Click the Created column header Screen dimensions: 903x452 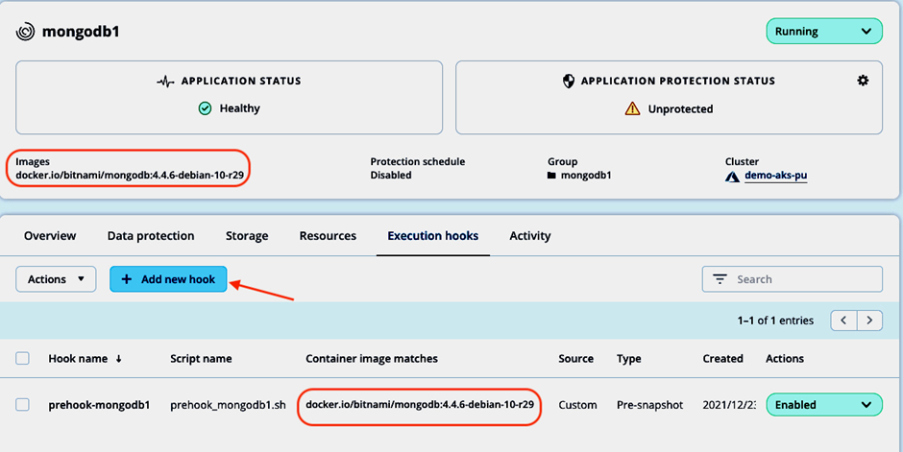point(722,359)
